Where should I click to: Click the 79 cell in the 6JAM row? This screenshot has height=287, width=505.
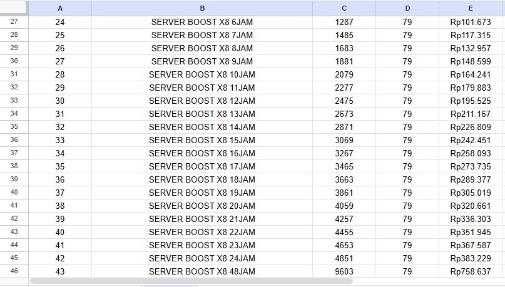pos(407,23)
